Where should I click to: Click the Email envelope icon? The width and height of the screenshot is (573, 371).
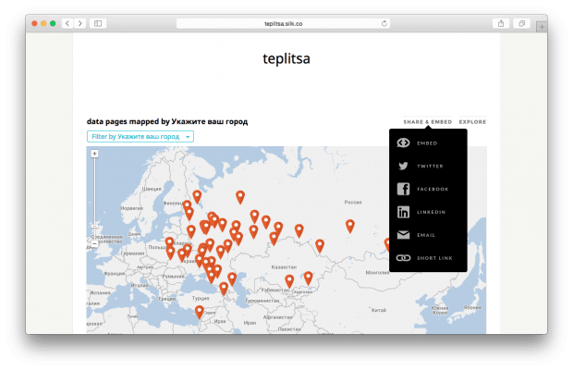(403, 235)
